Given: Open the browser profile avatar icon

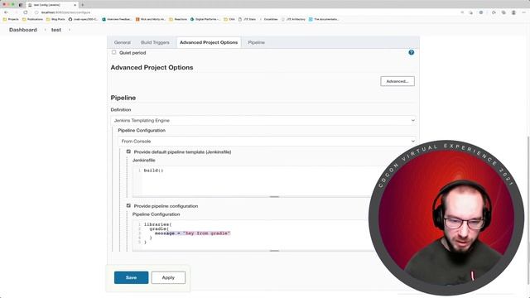Looking at the screenshot, I should [513, 12].
